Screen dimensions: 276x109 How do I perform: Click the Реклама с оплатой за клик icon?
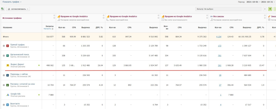pyautogui.click(x=8, y=85)
